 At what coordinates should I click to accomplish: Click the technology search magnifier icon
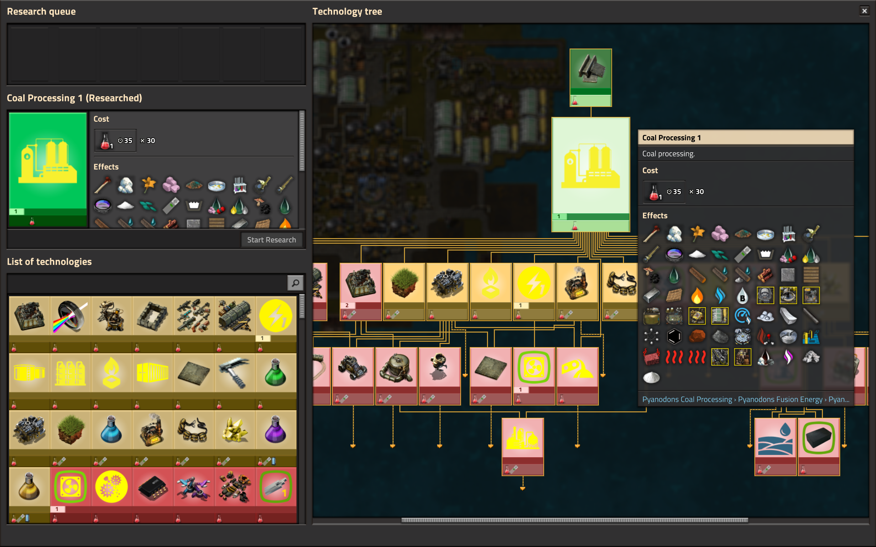coord(295,283)
